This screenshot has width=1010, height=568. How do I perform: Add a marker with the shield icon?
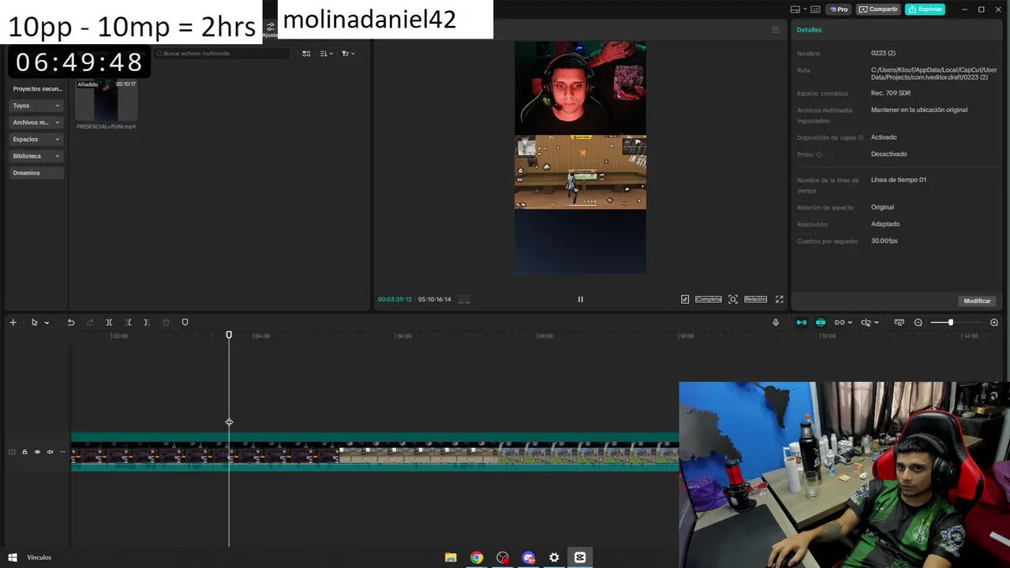coord(185,322)
